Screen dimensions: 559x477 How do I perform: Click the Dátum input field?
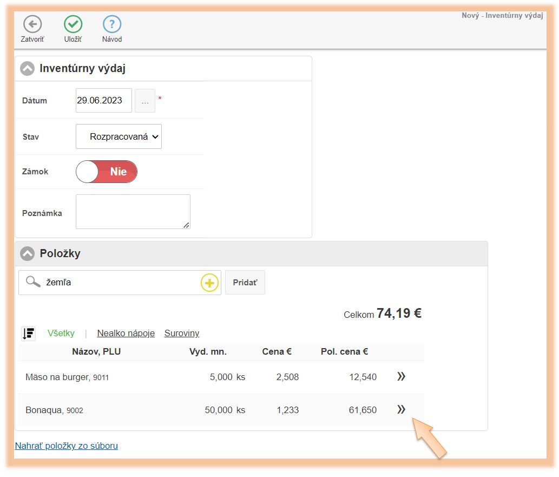pos(103,101)
